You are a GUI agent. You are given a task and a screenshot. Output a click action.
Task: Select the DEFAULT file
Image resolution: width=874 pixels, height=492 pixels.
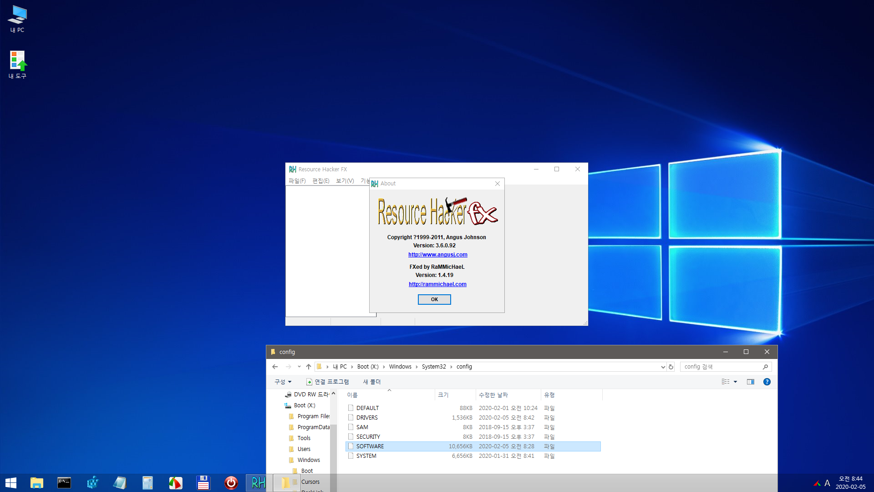pyautogui.click(x=367, y=408)
